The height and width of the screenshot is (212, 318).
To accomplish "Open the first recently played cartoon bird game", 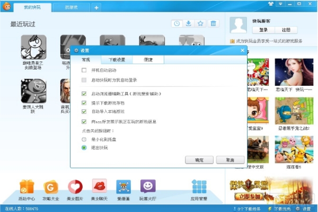I will coord(33,47).
